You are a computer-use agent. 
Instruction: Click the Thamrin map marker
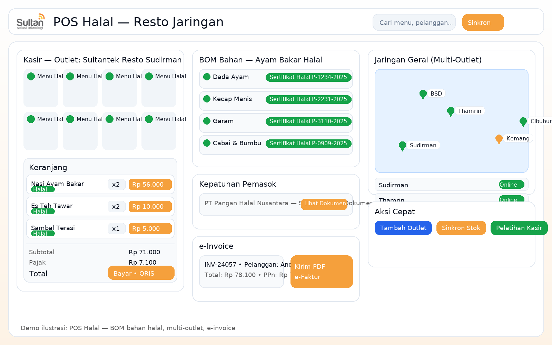pyautogui.click(x=450, y=110)
